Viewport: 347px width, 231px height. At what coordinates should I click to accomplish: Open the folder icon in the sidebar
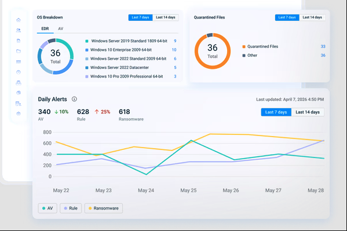tap(19, 51)
